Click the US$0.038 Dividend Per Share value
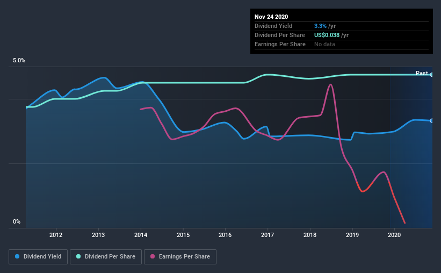The image size is (441, 273). pyautogui.click(x=327, y=35)
